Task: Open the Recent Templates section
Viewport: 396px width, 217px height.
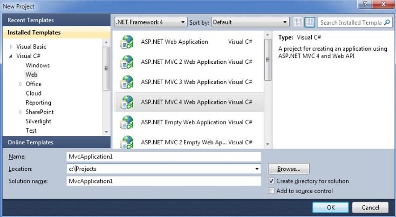Action: (56, 20)
